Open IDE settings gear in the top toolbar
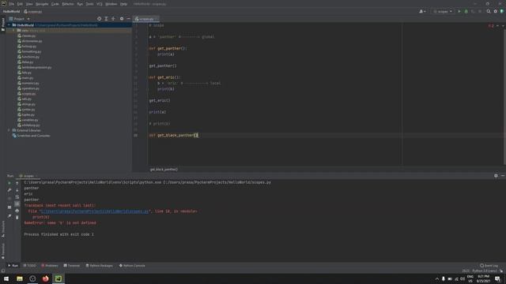 pos(496,11)
